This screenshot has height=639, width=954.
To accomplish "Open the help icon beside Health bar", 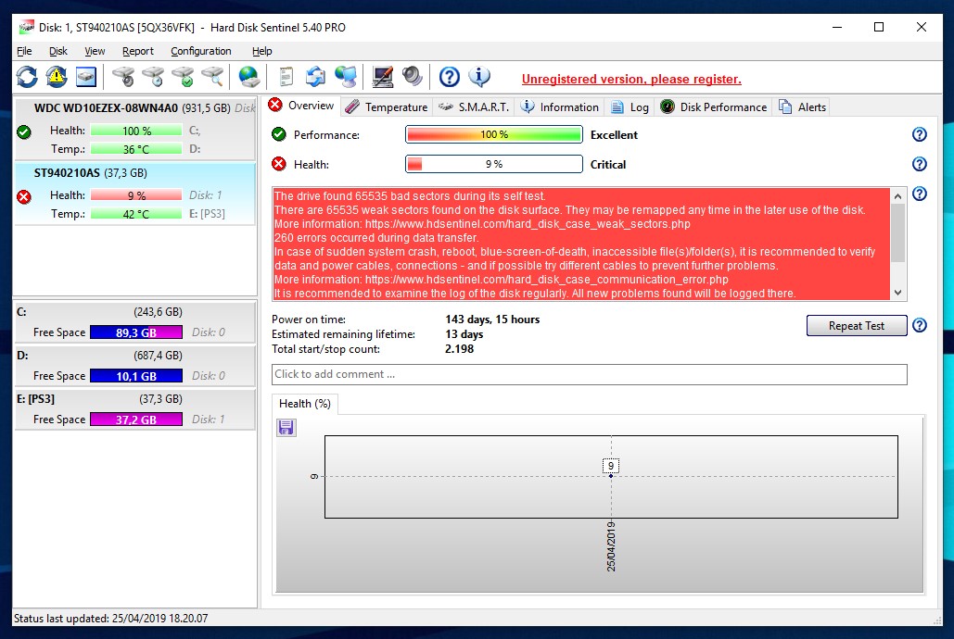I will pyautogui.click(x=919, y=163).
